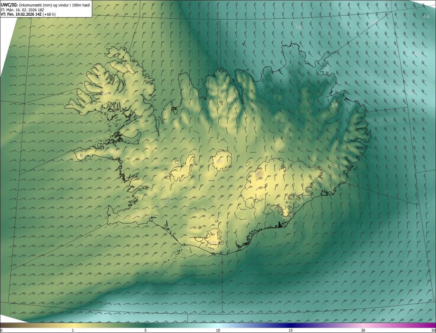Click the colorbar tick label "5"
This screenshot has height=333, width=436.
[145, 331]
